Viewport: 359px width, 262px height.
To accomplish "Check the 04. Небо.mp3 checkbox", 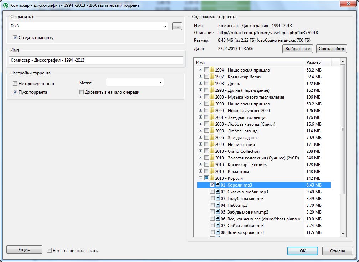I will coord(212,205).
